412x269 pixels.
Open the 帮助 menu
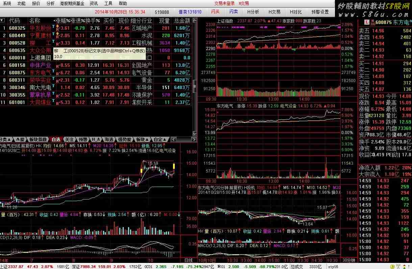123,3
